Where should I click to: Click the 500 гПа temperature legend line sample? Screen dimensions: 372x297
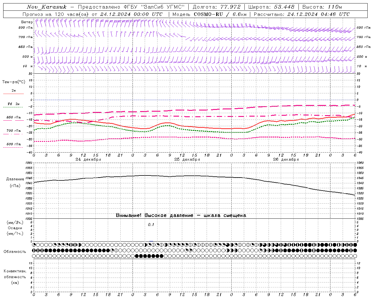(13, 147)
